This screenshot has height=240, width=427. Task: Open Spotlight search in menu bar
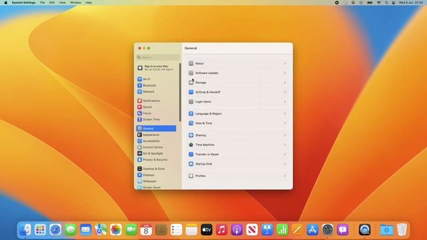(386, 3)
